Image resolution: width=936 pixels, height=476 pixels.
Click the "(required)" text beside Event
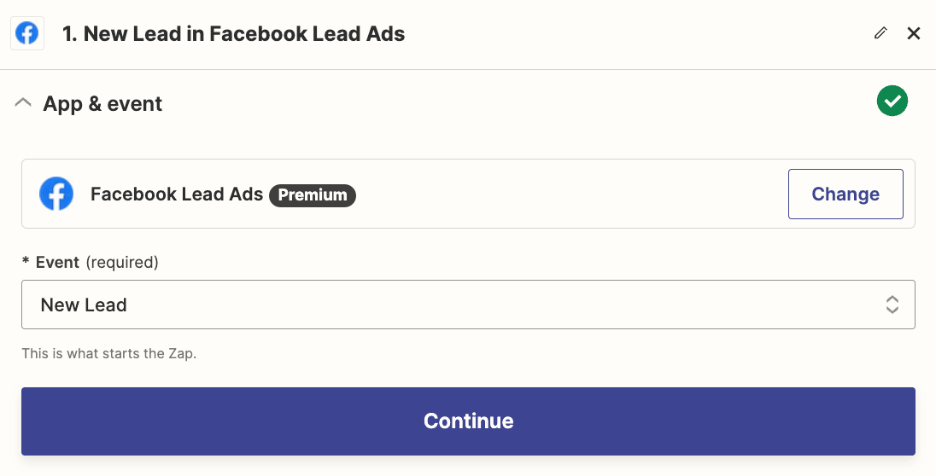click(122, 263)
